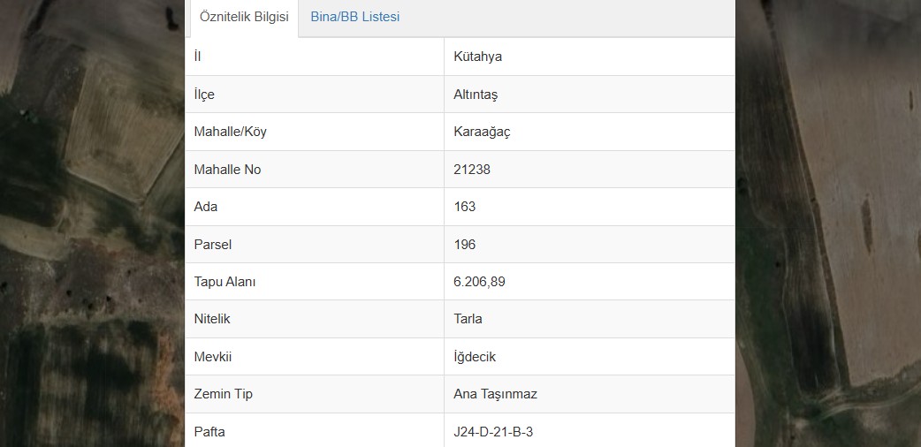Screen dimensions: 921x447
Task: Click the satellite map right of panel
Action: coord(828,223)
